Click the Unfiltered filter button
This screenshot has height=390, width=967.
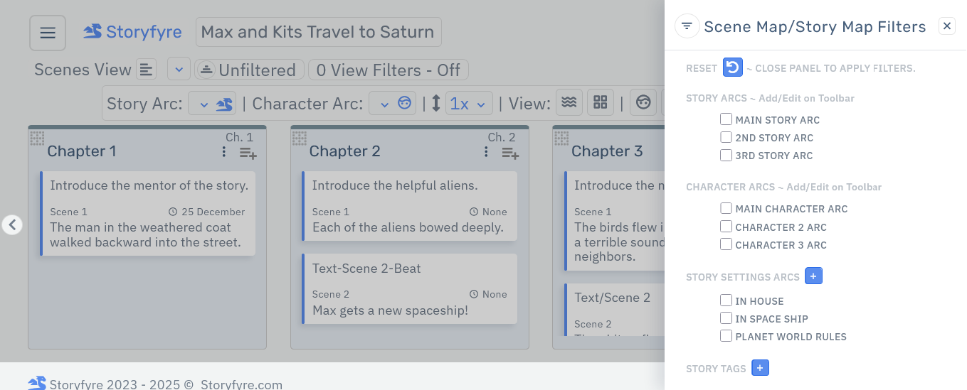tap(249, 70)
